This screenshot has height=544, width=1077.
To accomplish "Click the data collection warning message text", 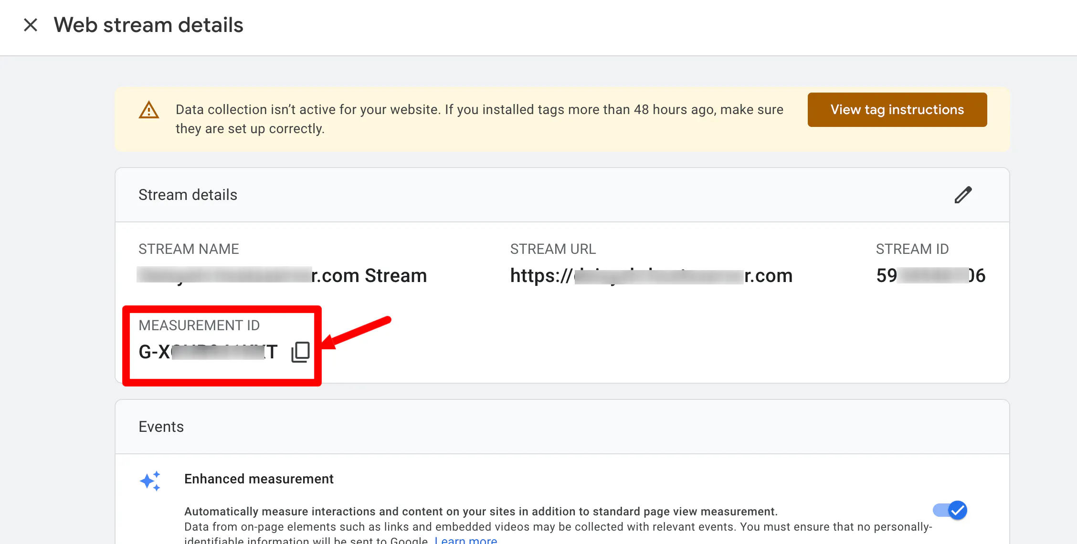I will [x=479, y=119].
